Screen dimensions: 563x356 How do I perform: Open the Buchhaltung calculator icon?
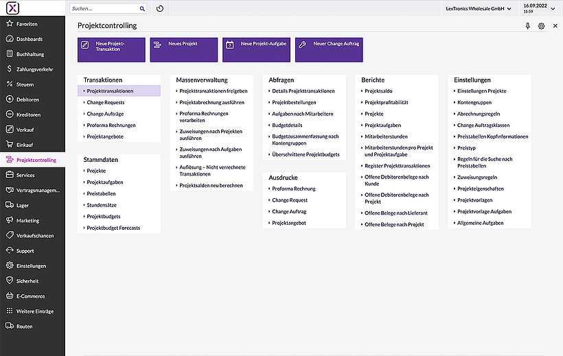[10, 54]
